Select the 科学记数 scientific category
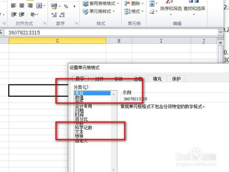This screenshot has height=172, width=229. tap(93, 128)
